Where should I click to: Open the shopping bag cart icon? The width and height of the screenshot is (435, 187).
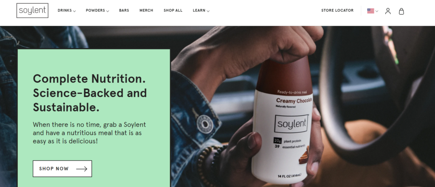click(401, 11)
